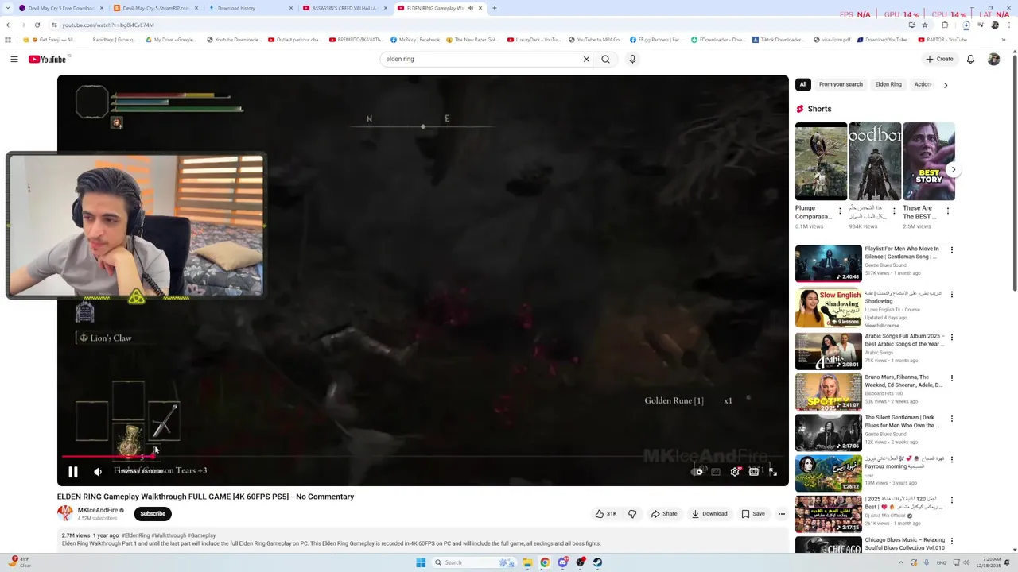This screenshot has width=1018, height=572.
Task: Open Steam from the taskbar
Action: [x=598, y=562]
